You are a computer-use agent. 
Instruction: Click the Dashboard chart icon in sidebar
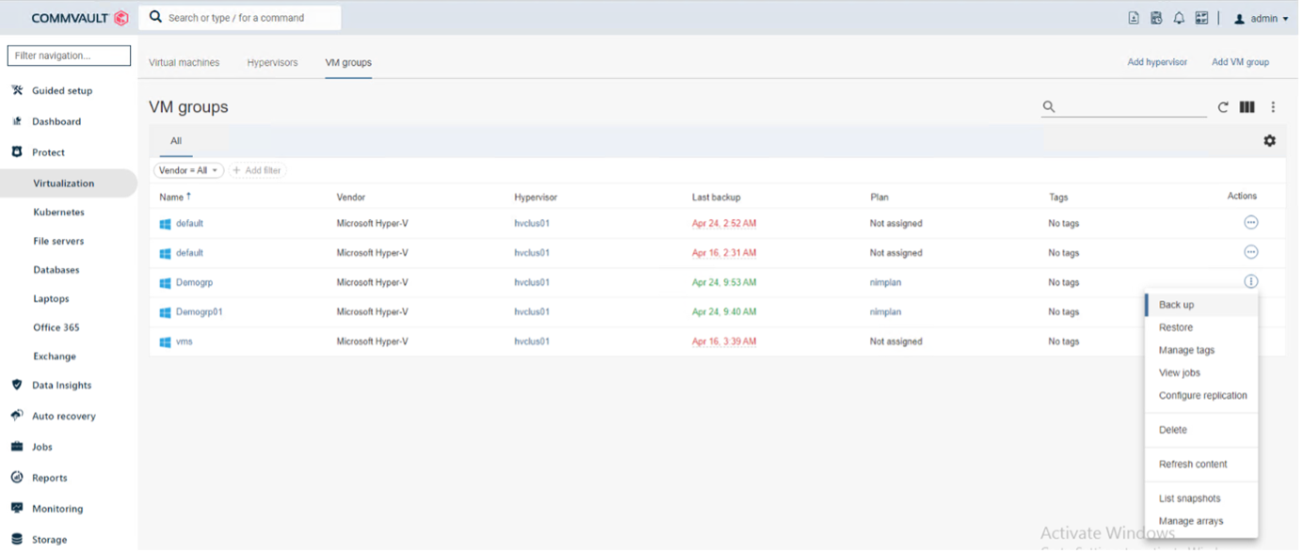[17, 121]
